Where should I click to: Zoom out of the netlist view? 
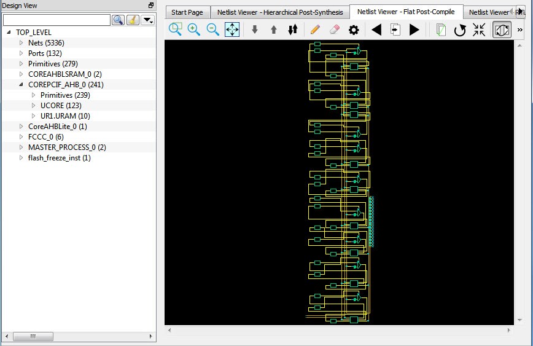tap(213, 29)
